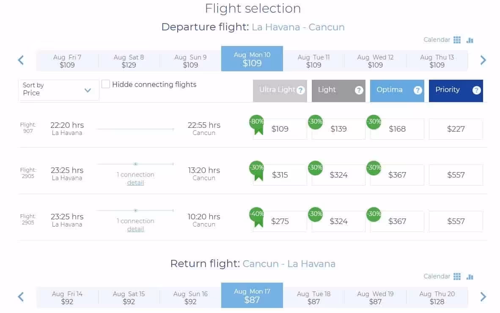Show Priority fare help question mark
The width and height of the screenshot is (500, 313).
(x=476, y=90)
